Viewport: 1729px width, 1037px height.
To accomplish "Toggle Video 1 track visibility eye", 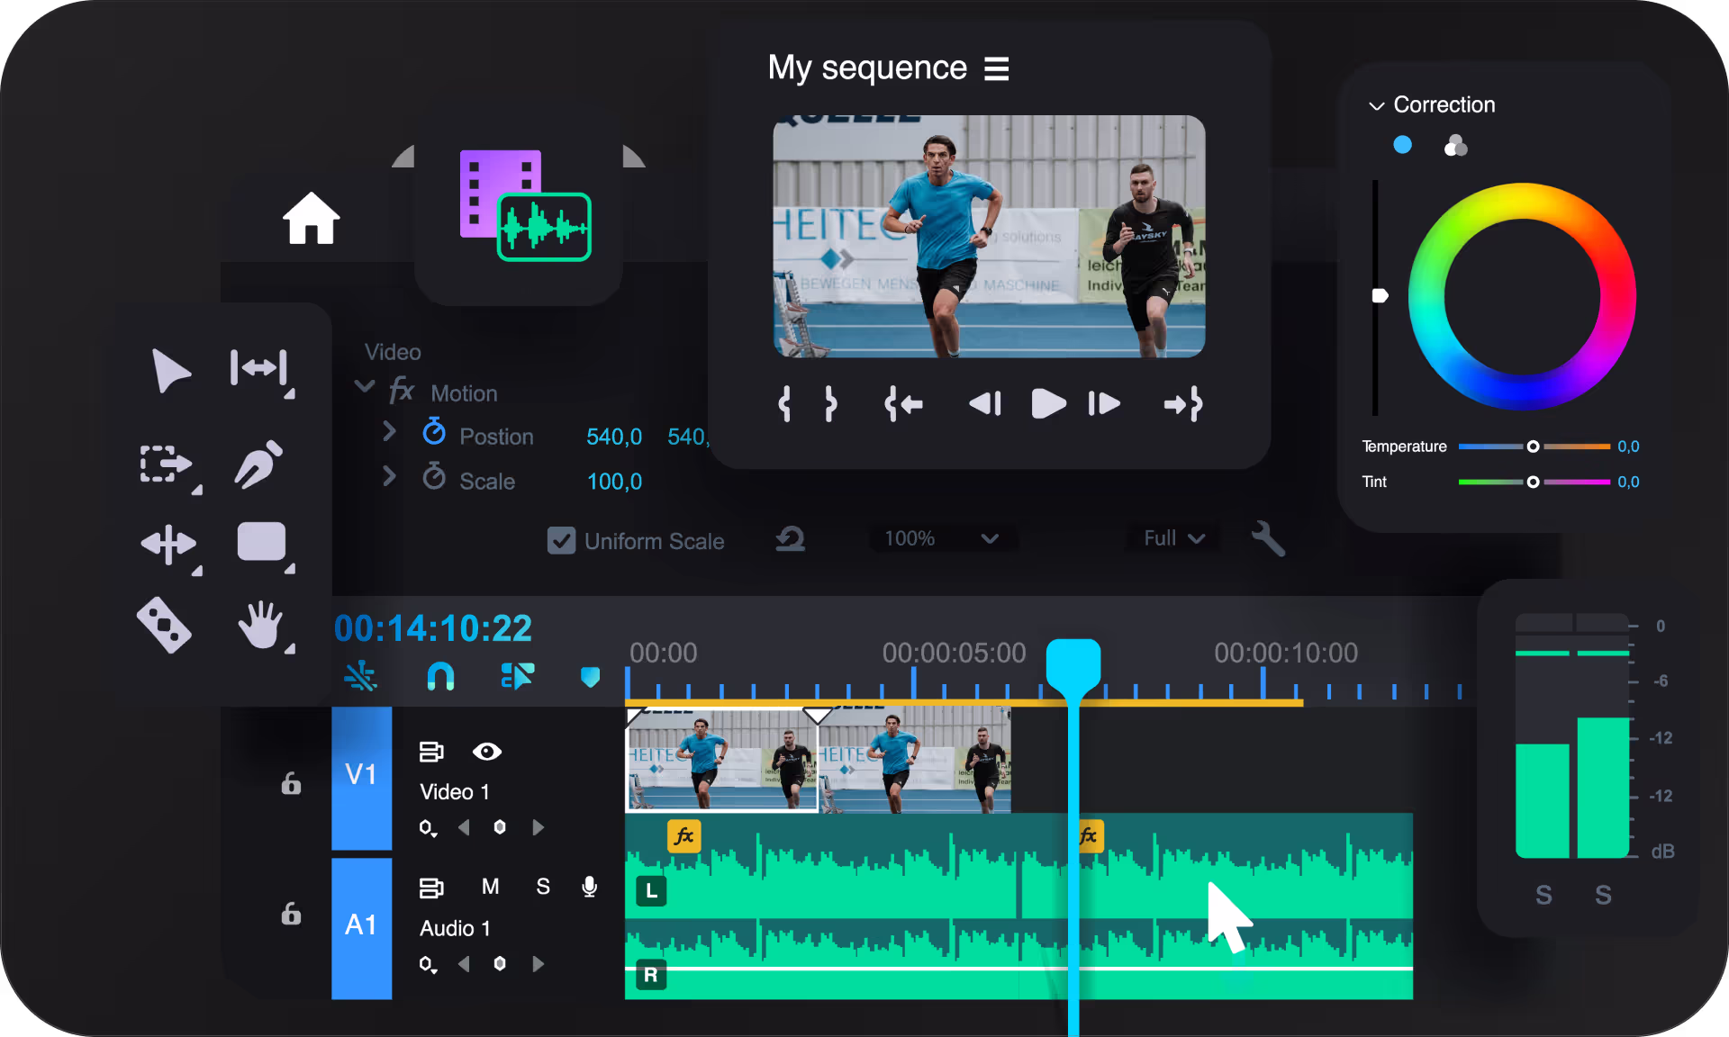I will point(487,752).
